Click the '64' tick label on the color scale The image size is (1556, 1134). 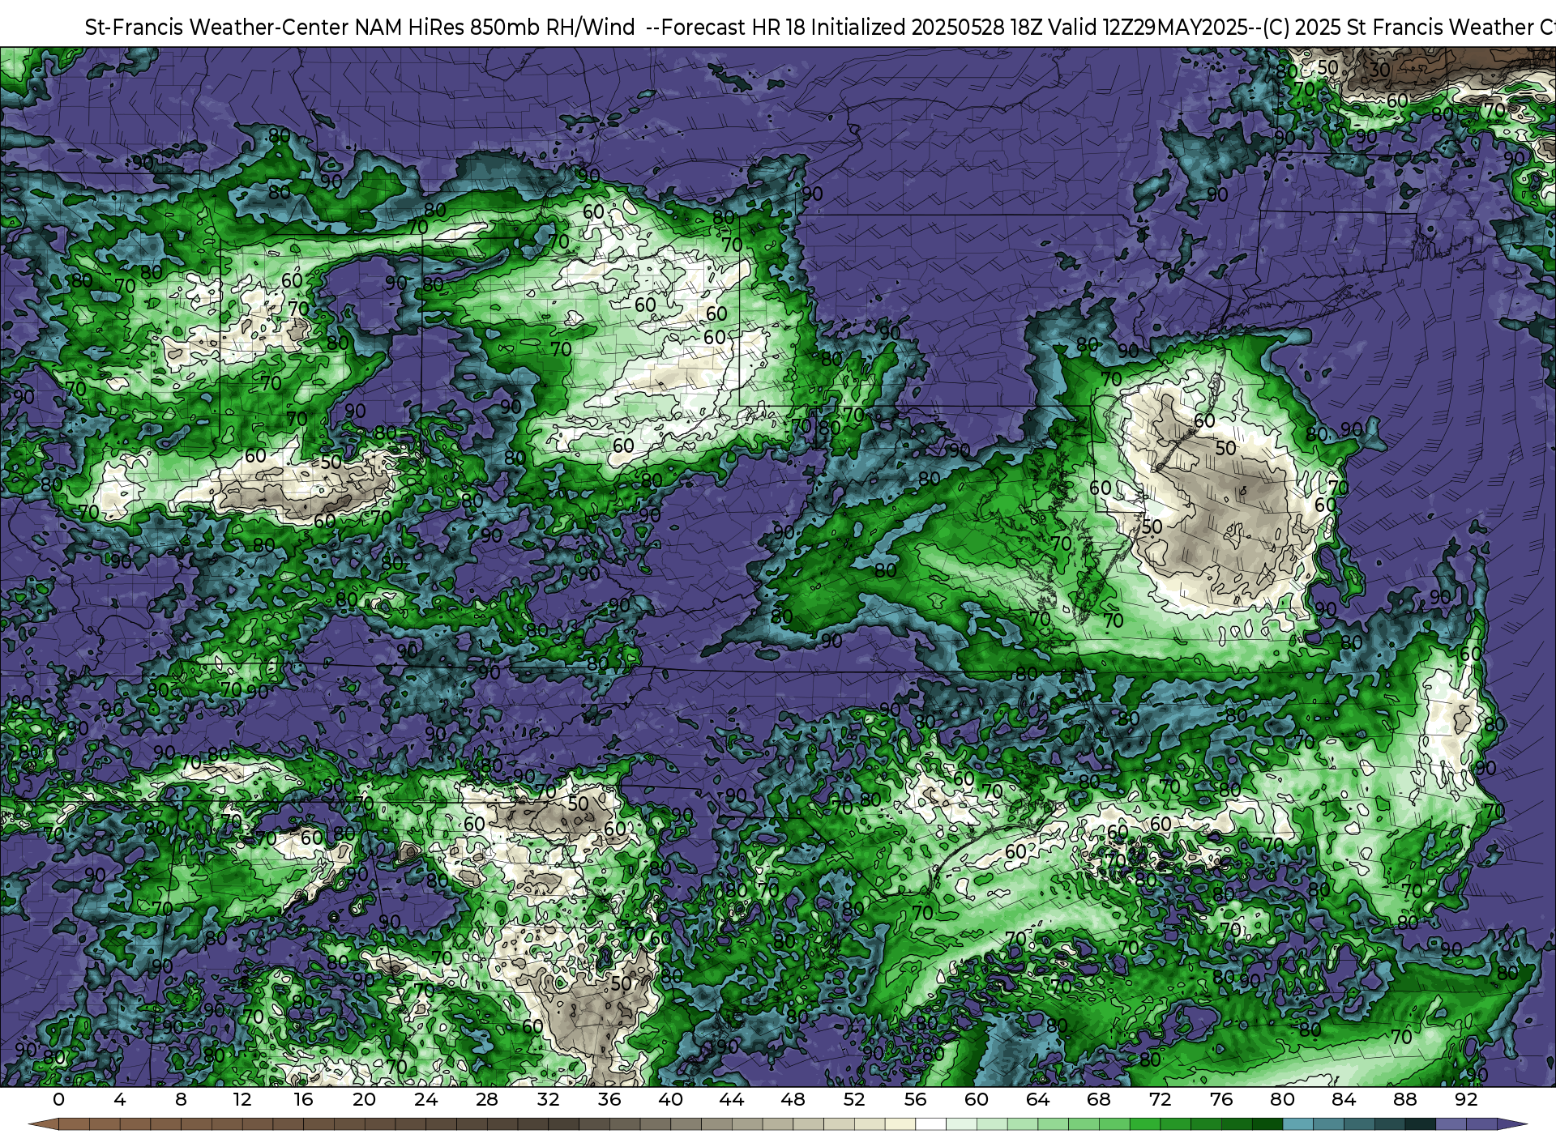point(1037,1100)
